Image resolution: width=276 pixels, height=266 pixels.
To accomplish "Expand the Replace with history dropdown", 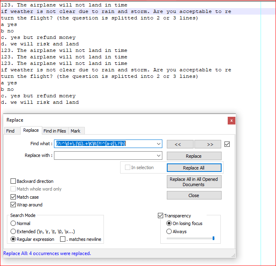I will [x=159, y=156].
